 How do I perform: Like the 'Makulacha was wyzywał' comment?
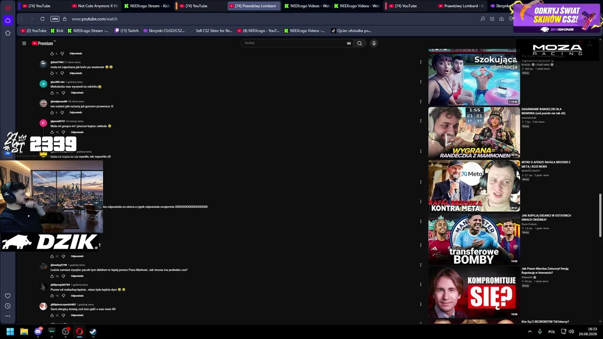(52, 93)
